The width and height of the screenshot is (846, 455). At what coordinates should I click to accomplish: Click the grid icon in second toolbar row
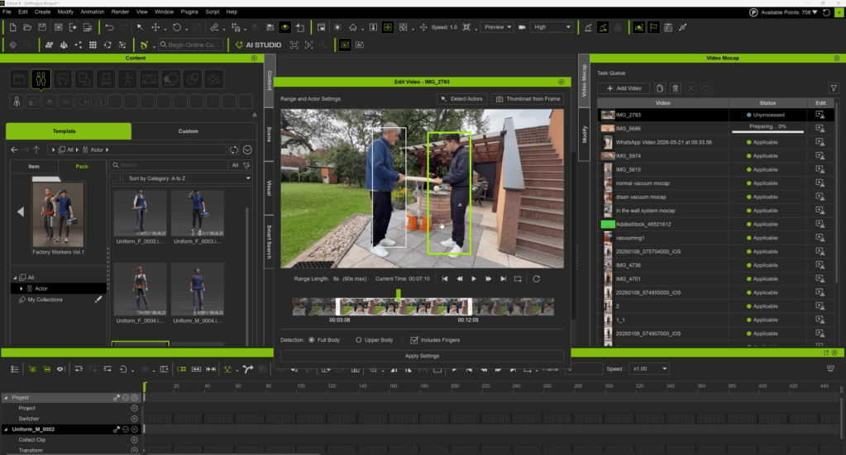(93, 45)
